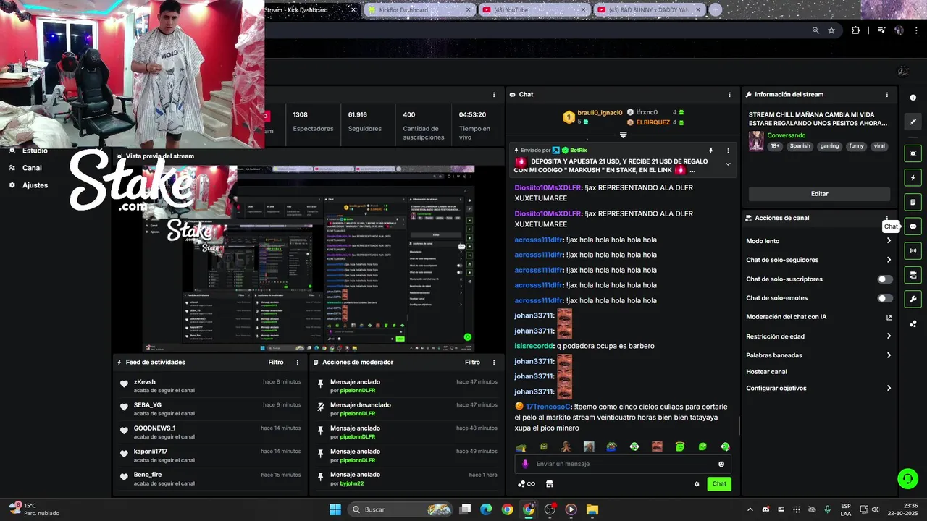Toggle the notes document panel icon in sidebar
This screenshot has height=521, width=927.
(913, 202)
